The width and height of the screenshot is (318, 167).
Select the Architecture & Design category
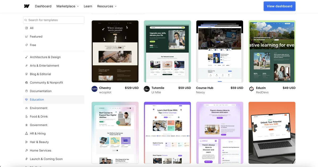click(45, 57)
